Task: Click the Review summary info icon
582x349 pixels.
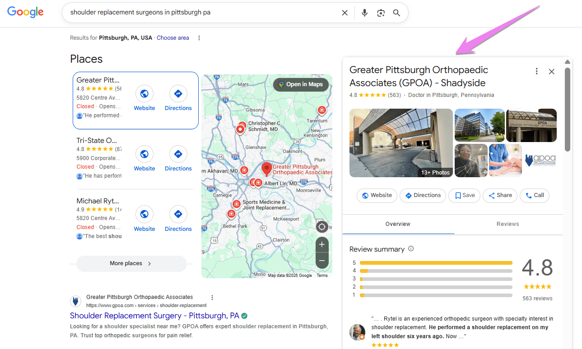Action: coord(410,248)
